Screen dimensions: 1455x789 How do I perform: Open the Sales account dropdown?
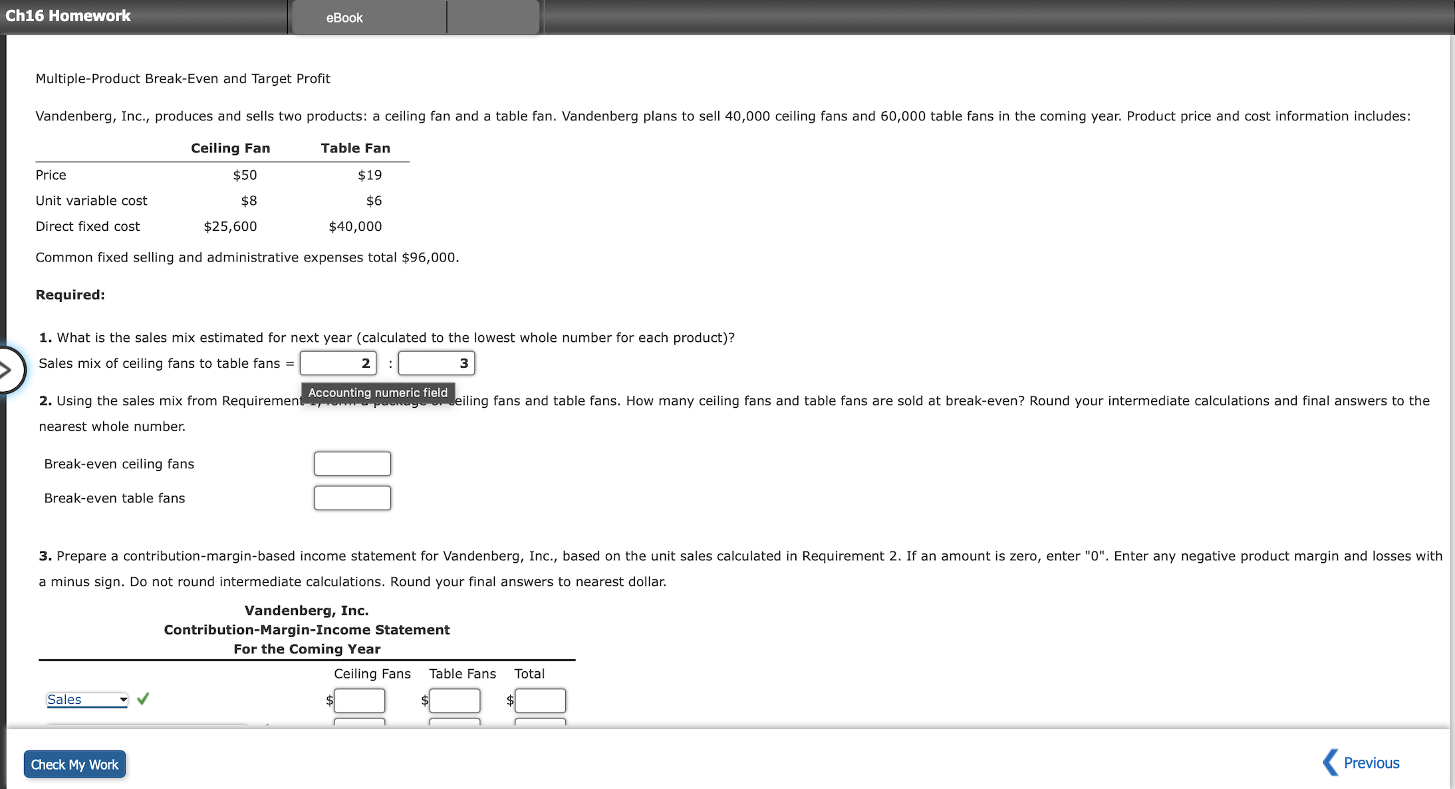pyautogui.click(x=87, y=700)
